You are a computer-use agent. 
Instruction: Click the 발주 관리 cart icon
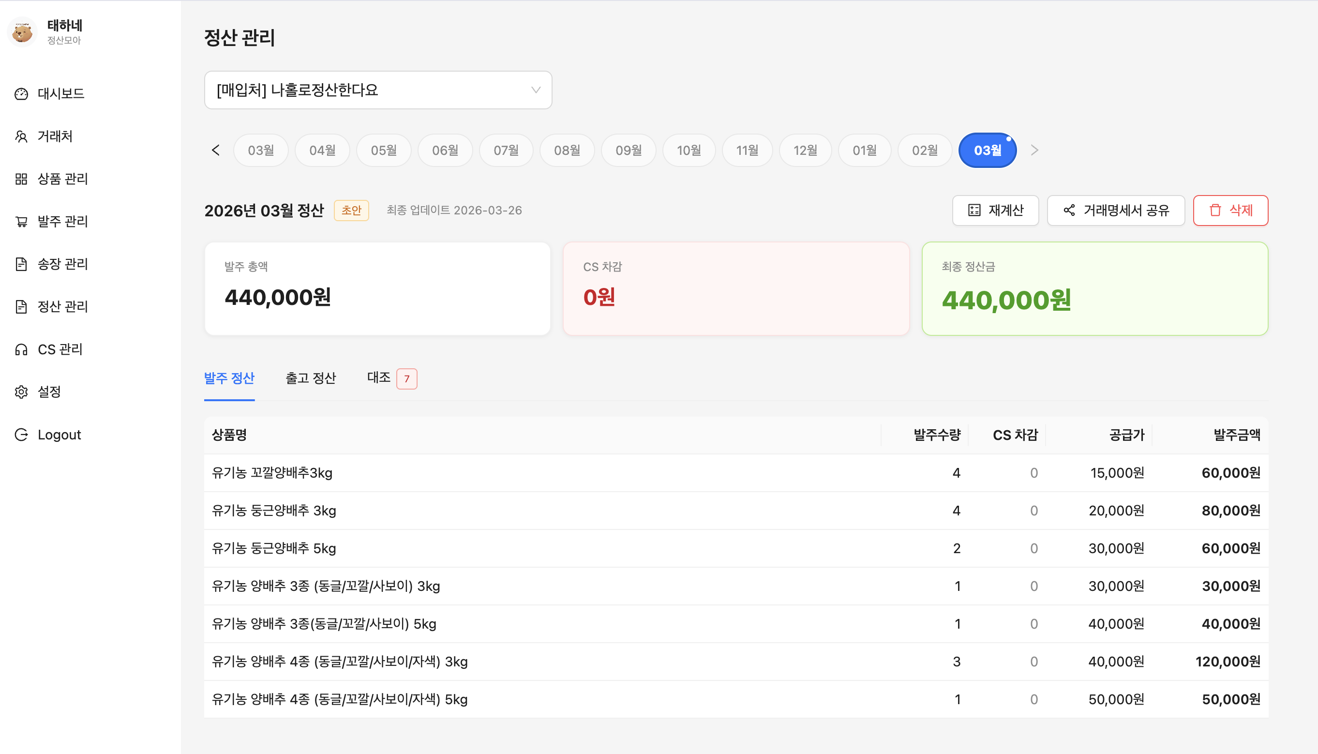(x=21, y=222)
